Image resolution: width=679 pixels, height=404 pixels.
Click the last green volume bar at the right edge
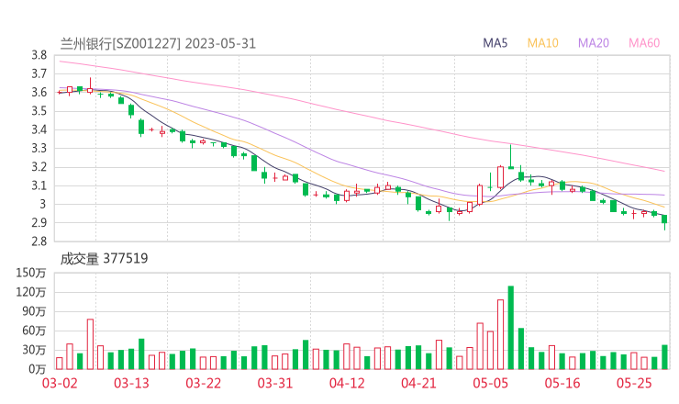pos(664,357)
